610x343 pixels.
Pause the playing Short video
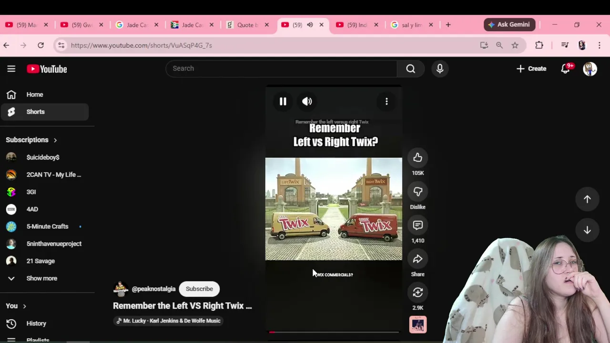coord(283,101)
